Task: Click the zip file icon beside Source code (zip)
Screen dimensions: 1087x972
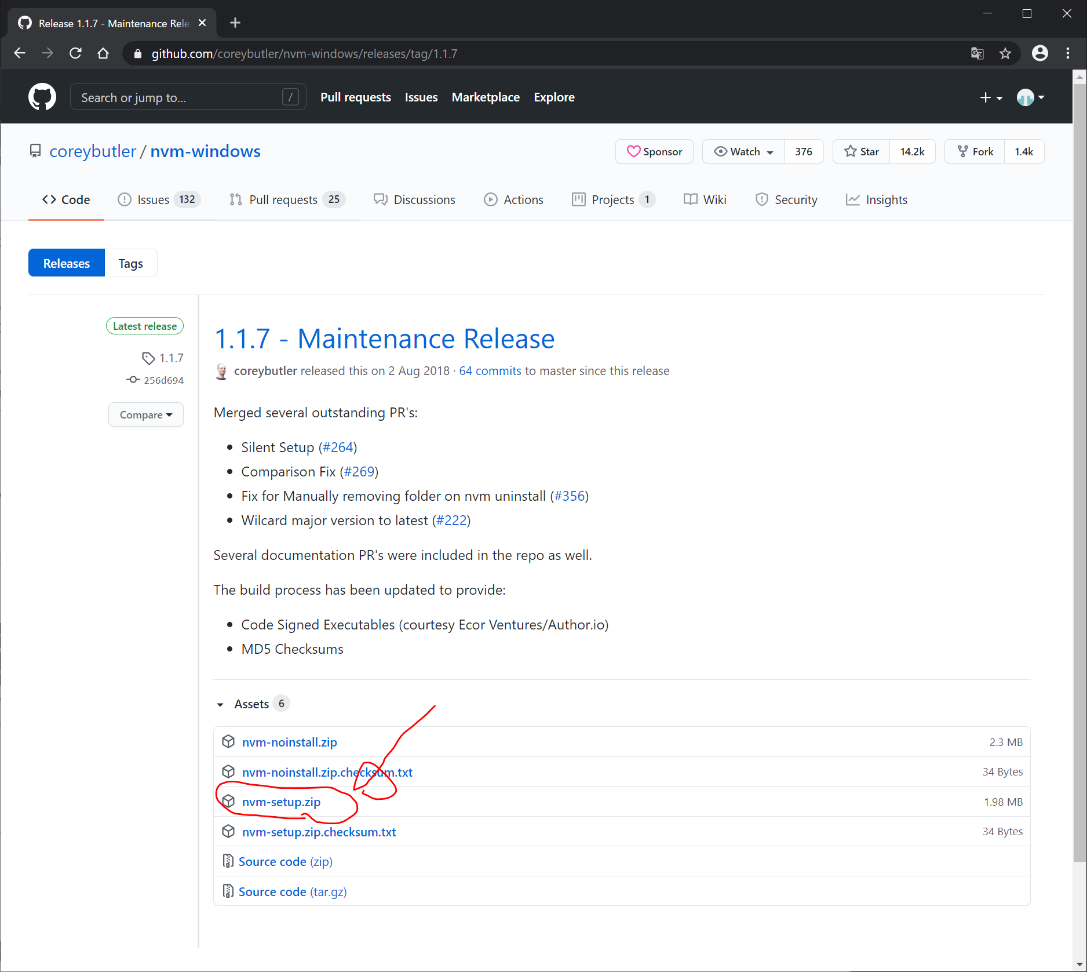Action: [x=228, y=861]
